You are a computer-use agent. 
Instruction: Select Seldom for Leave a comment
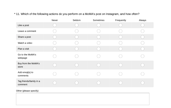pyautogui.click(x=77, y=31)
